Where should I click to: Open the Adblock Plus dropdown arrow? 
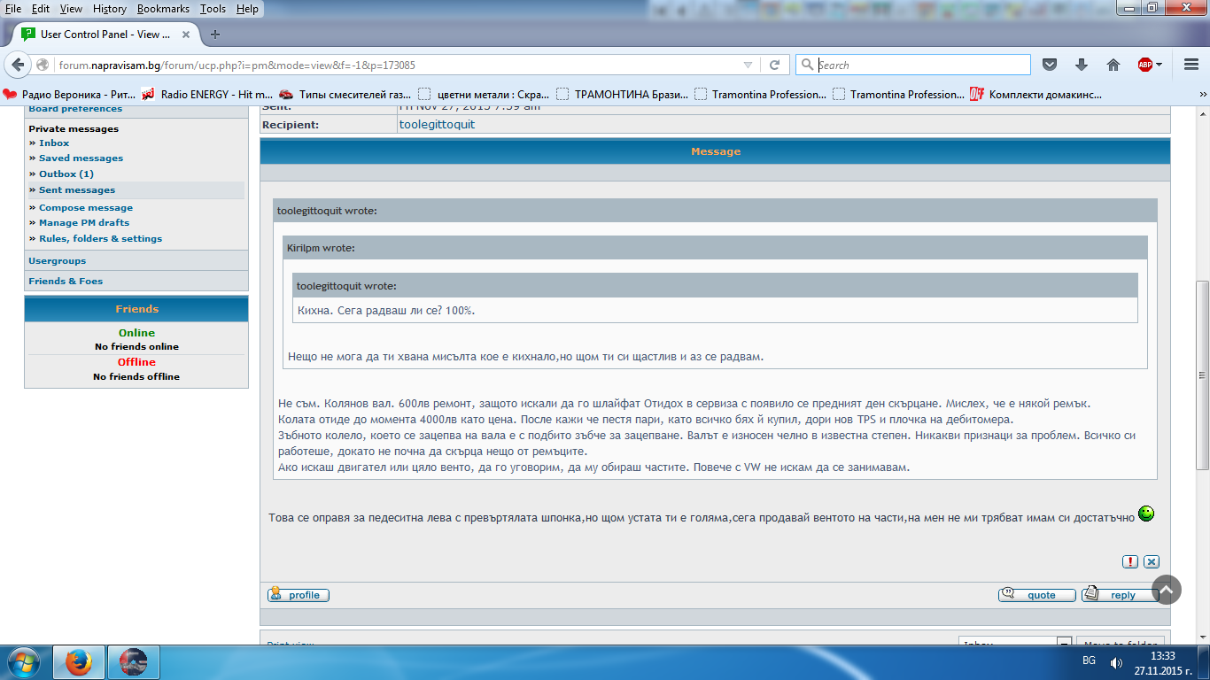[1160, 65]
